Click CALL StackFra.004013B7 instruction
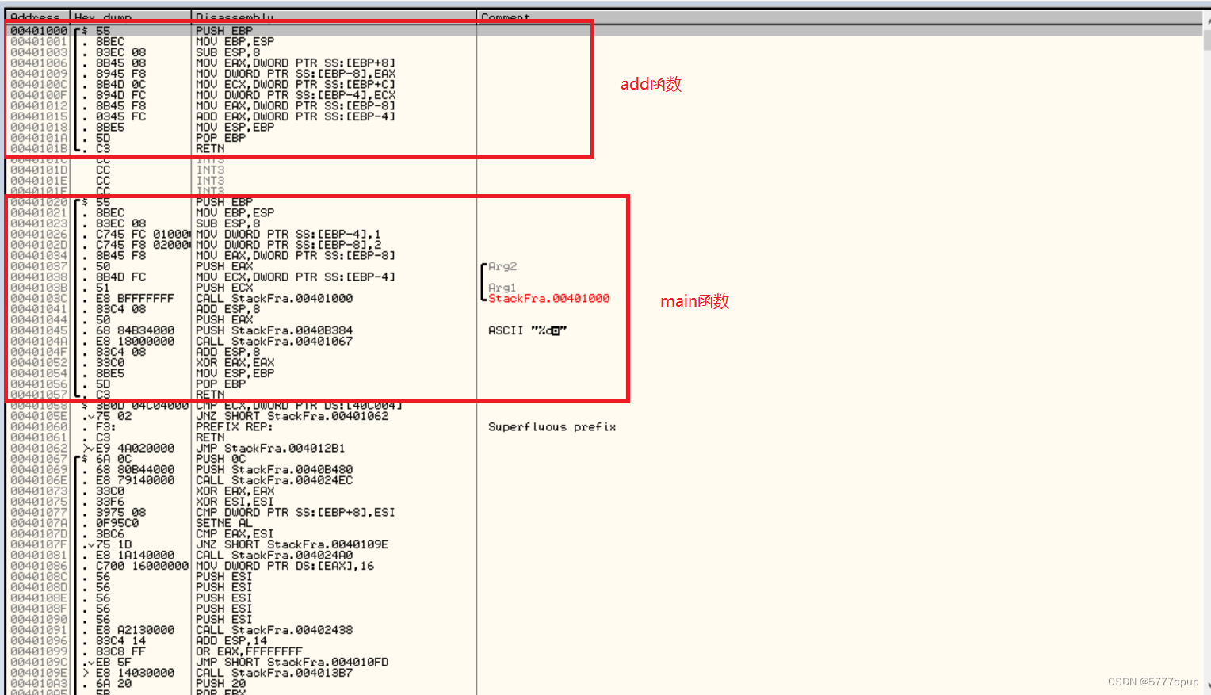 click(274, 673)
